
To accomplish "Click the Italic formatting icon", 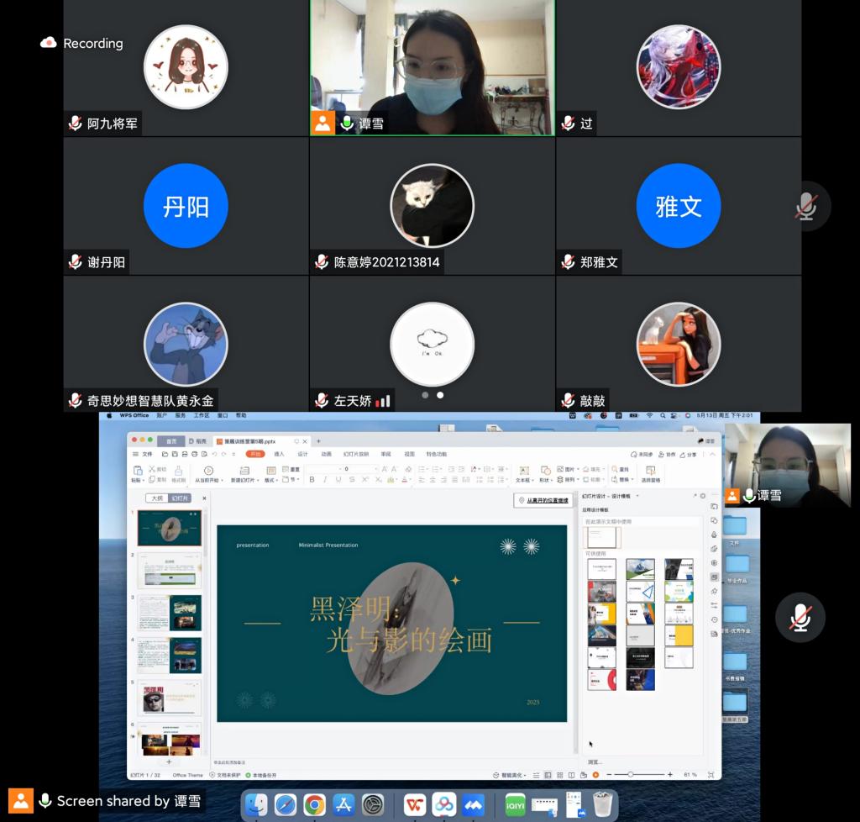I will coord(325,480).
